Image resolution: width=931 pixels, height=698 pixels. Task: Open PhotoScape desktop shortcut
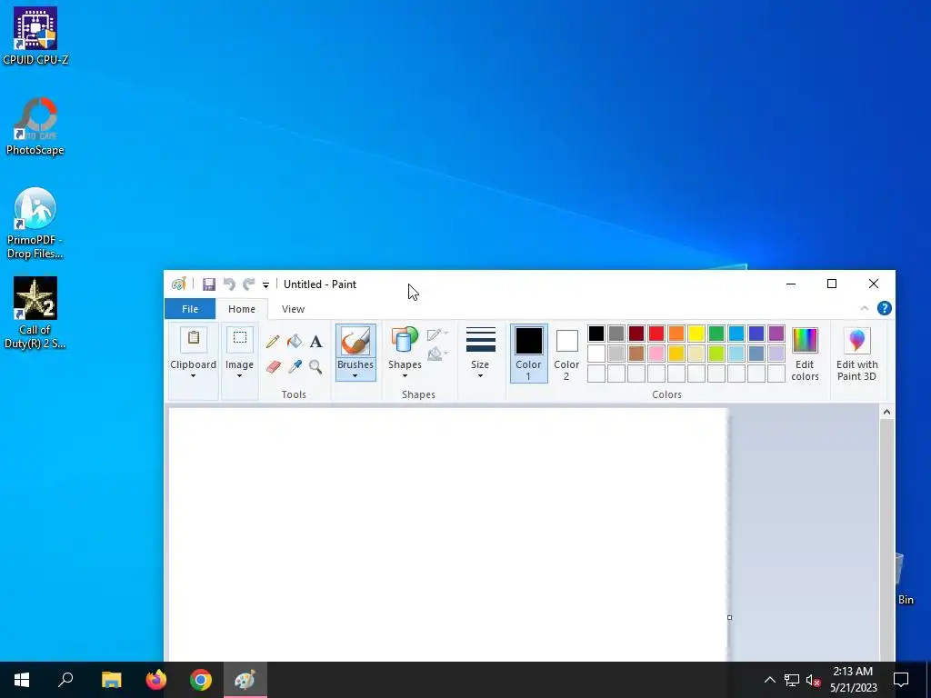click(x=35, y=126)
